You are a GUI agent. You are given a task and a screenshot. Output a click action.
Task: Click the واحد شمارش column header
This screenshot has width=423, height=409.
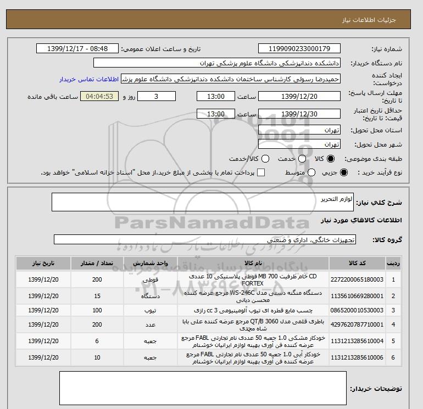tap(151, 263)
